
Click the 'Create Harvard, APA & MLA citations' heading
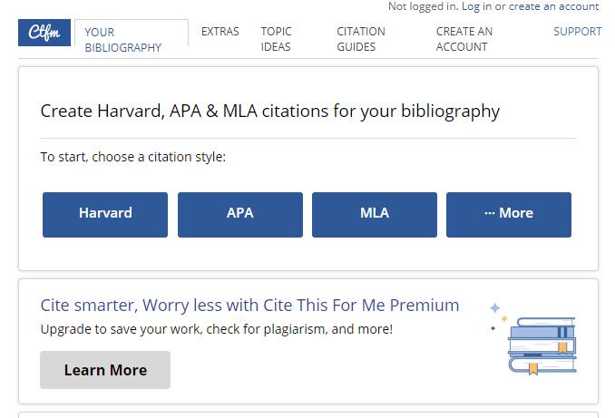coord(270,112)
